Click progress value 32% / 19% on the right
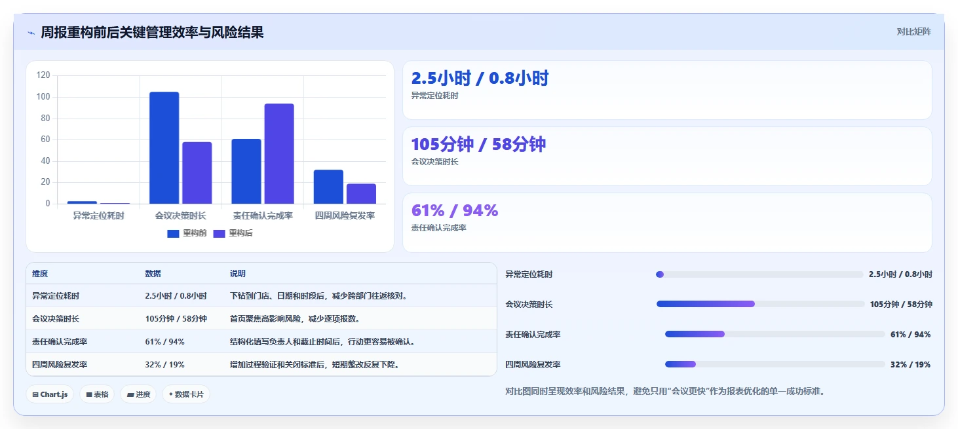This screenshot has height=429, width=958. (910, 365)
